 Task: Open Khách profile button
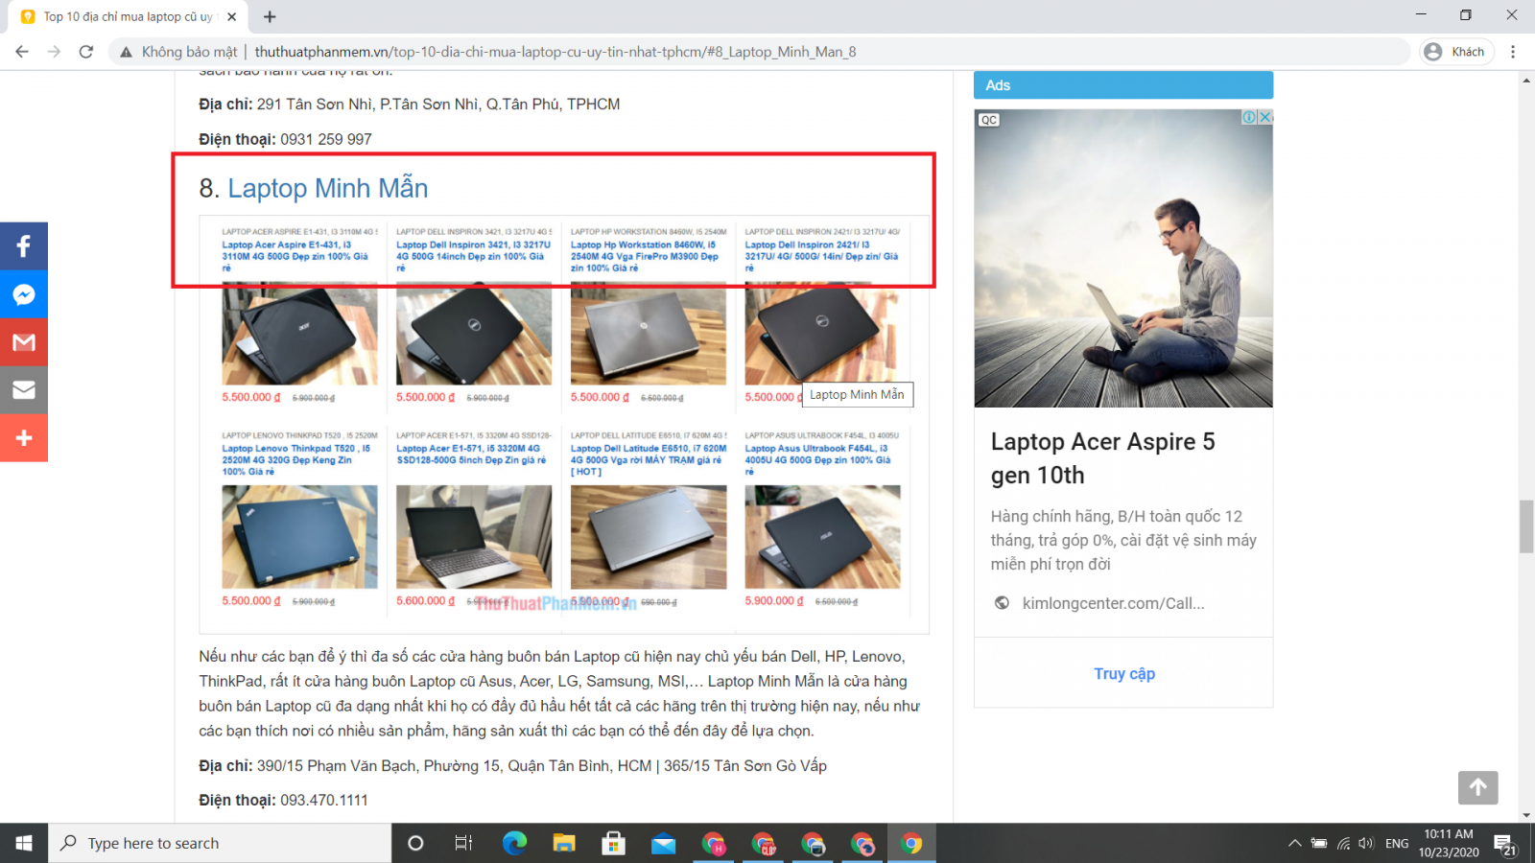(x=1456, y=52)
